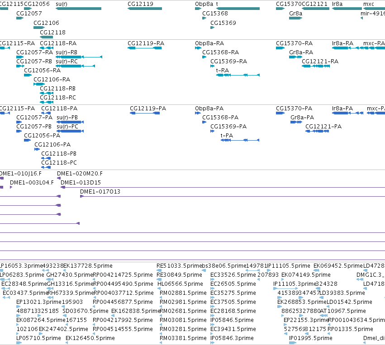Select the LP06283.5prime EST label
The width and height of the screenshot is (385, 345).
22,275
